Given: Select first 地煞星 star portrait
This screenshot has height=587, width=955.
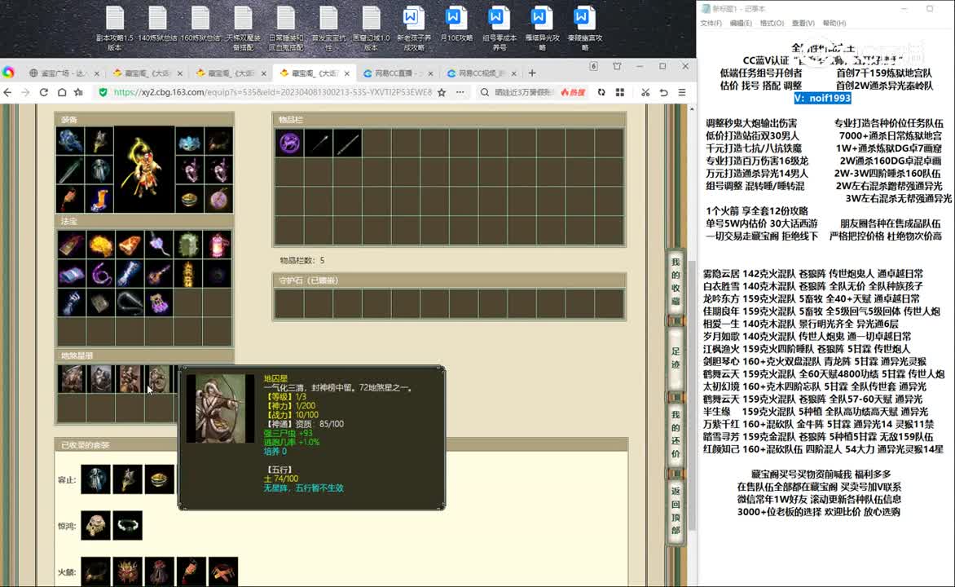Looking at the screenshot, I should (x=72, y=378).
